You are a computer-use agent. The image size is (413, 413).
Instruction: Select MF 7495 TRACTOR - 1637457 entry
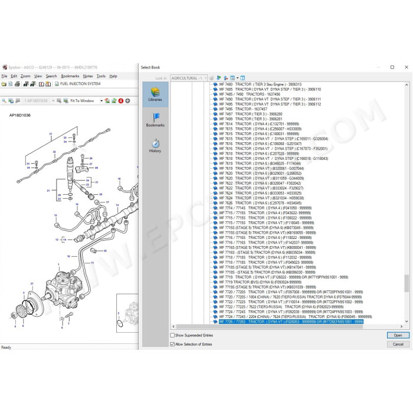[x=243, y=109]
